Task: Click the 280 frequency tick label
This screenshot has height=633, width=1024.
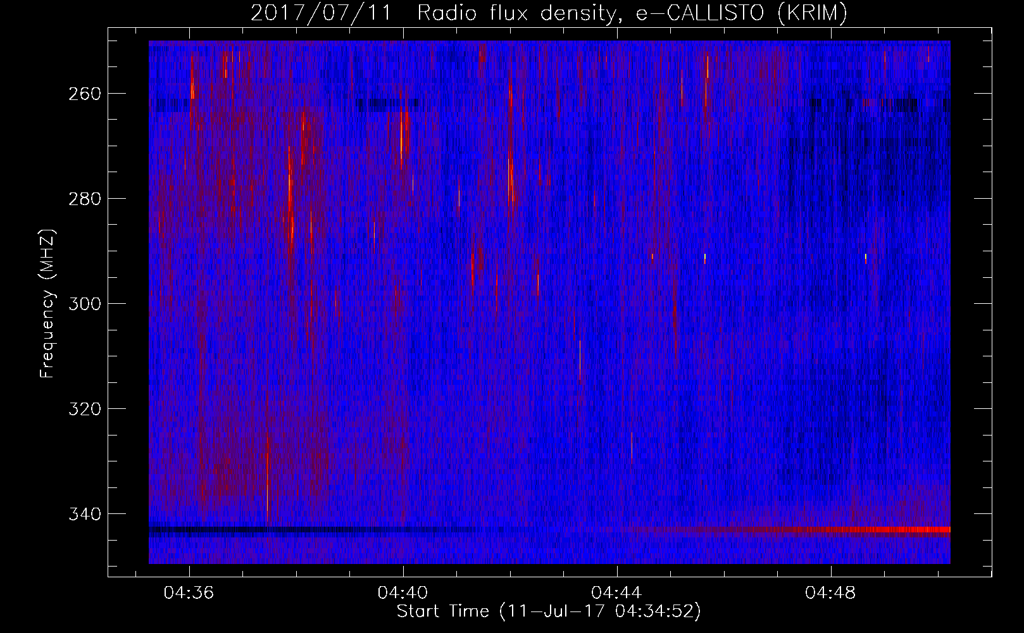Action: click(84, 199)
